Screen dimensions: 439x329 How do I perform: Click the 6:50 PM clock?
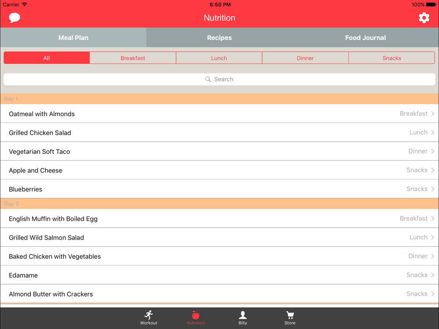(220, 4)
